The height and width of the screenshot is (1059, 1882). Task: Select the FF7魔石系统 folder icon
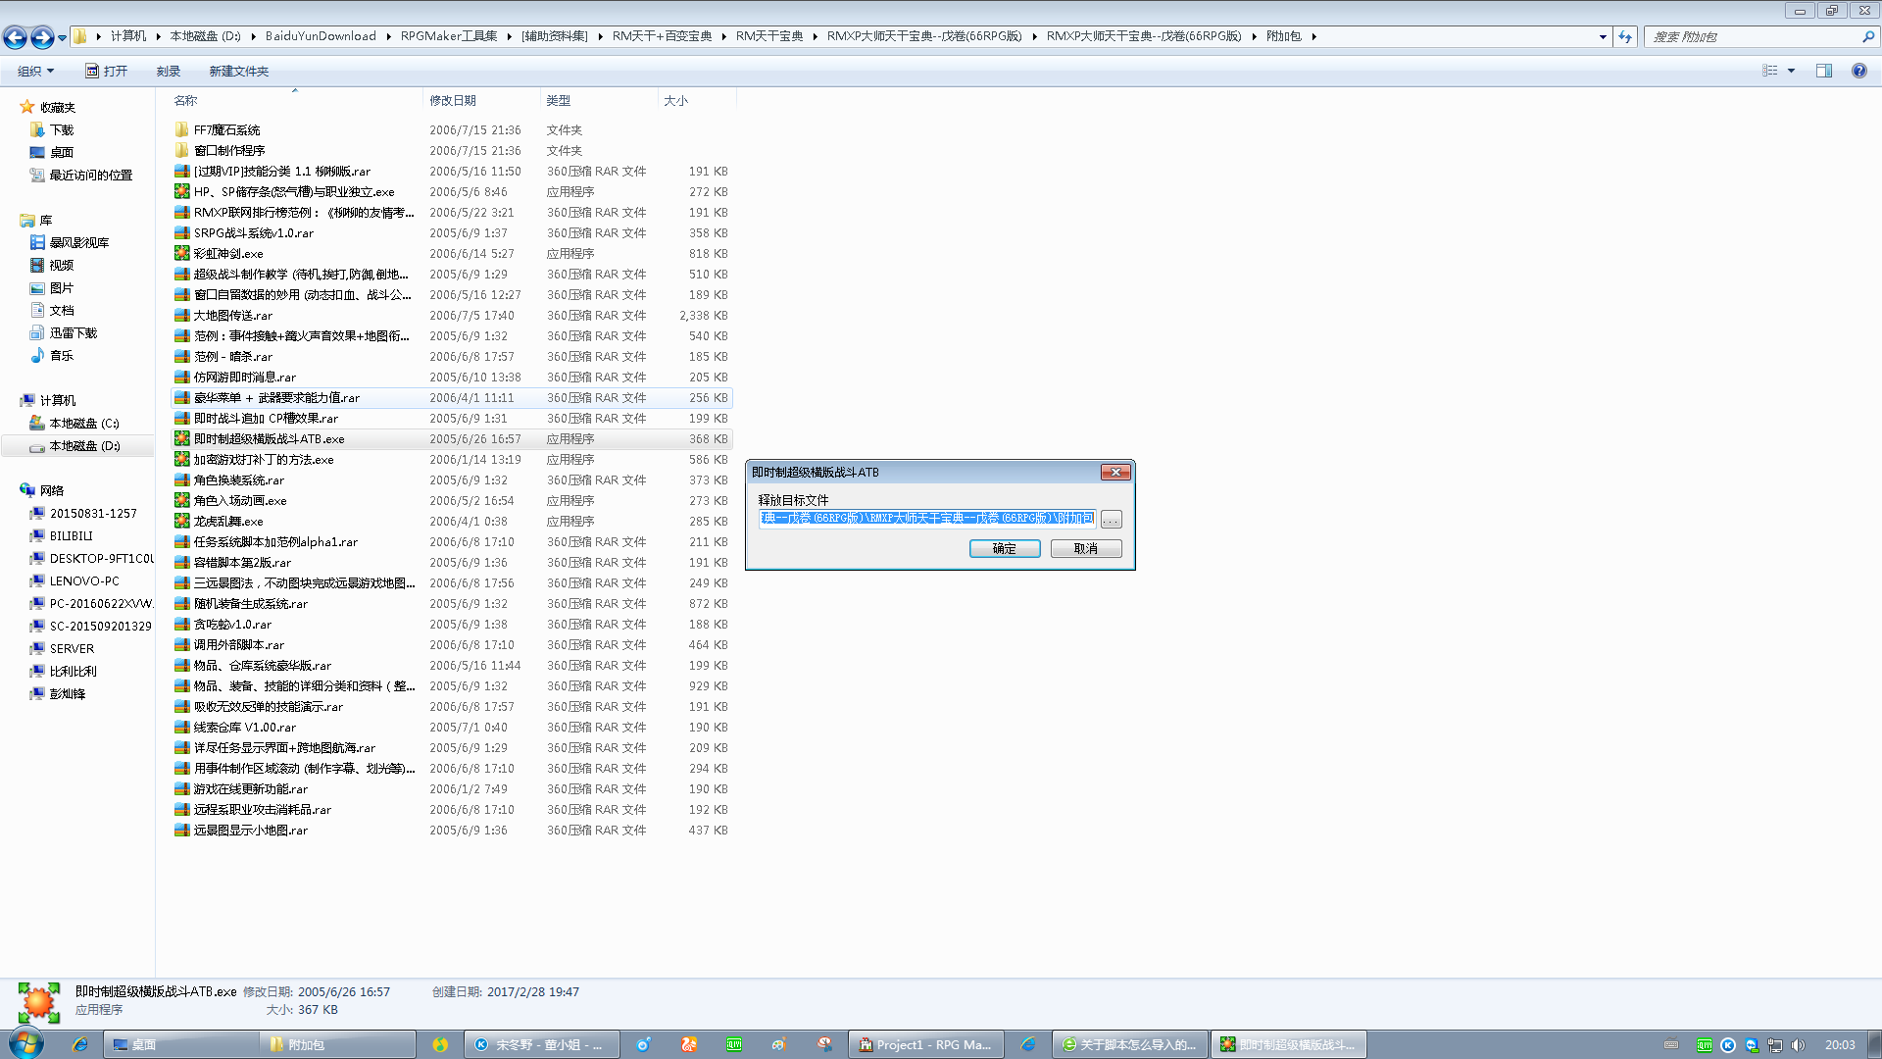181,129
